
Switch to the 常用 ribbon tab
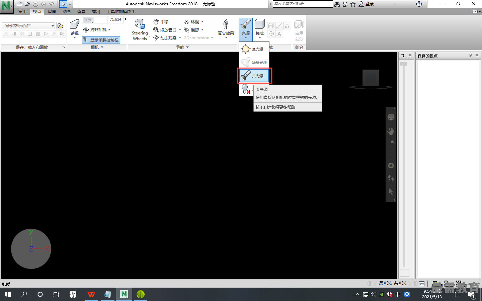pyautogui.click(x=22, y=11)
